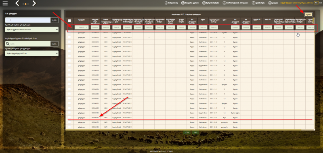Click the Search filter above the 0001 column
This screenshot has width=323, height=153.
tap(106, 27)
